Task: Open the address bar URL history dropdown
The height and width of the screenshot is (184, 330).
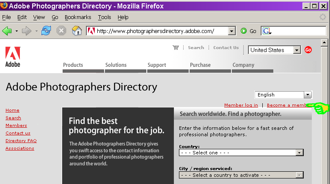Action: pyautogui.click(x=231, y=31)
